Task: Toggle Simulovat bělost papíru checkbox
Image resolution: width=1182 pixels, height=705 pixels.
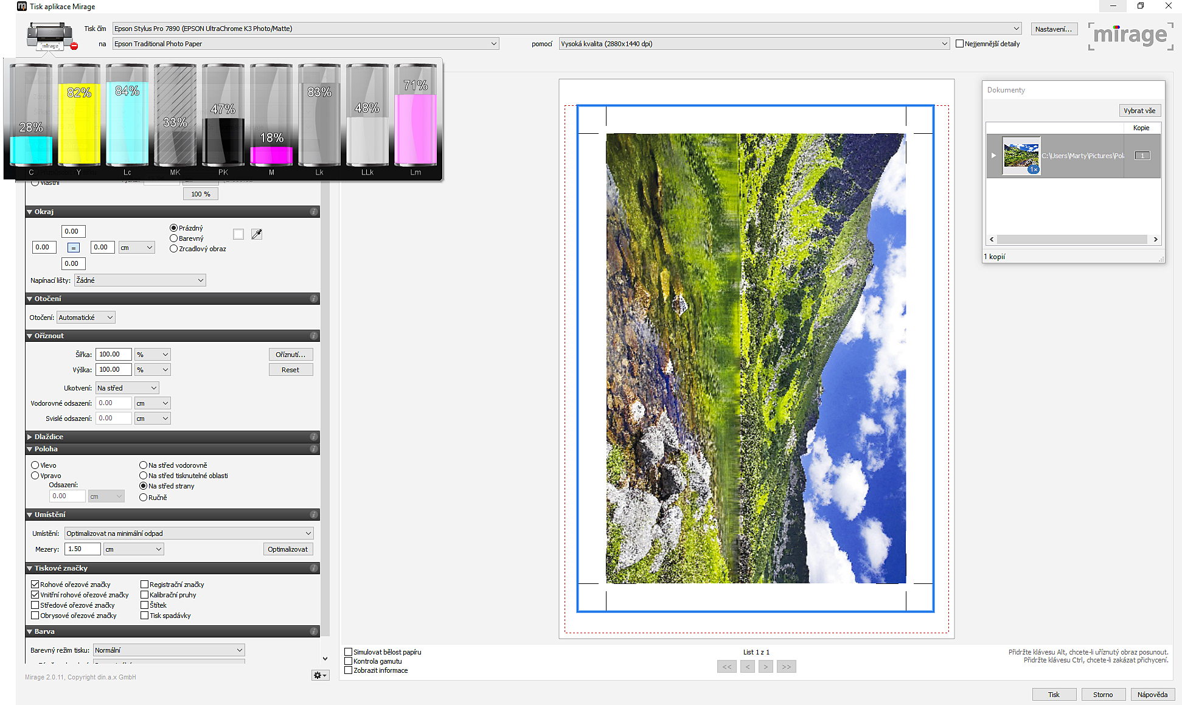Action: click(349, 652)
